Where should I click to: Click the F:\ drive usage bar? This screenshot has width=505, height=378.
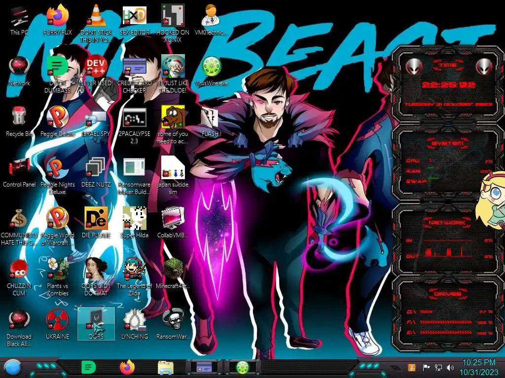point(449,322)
